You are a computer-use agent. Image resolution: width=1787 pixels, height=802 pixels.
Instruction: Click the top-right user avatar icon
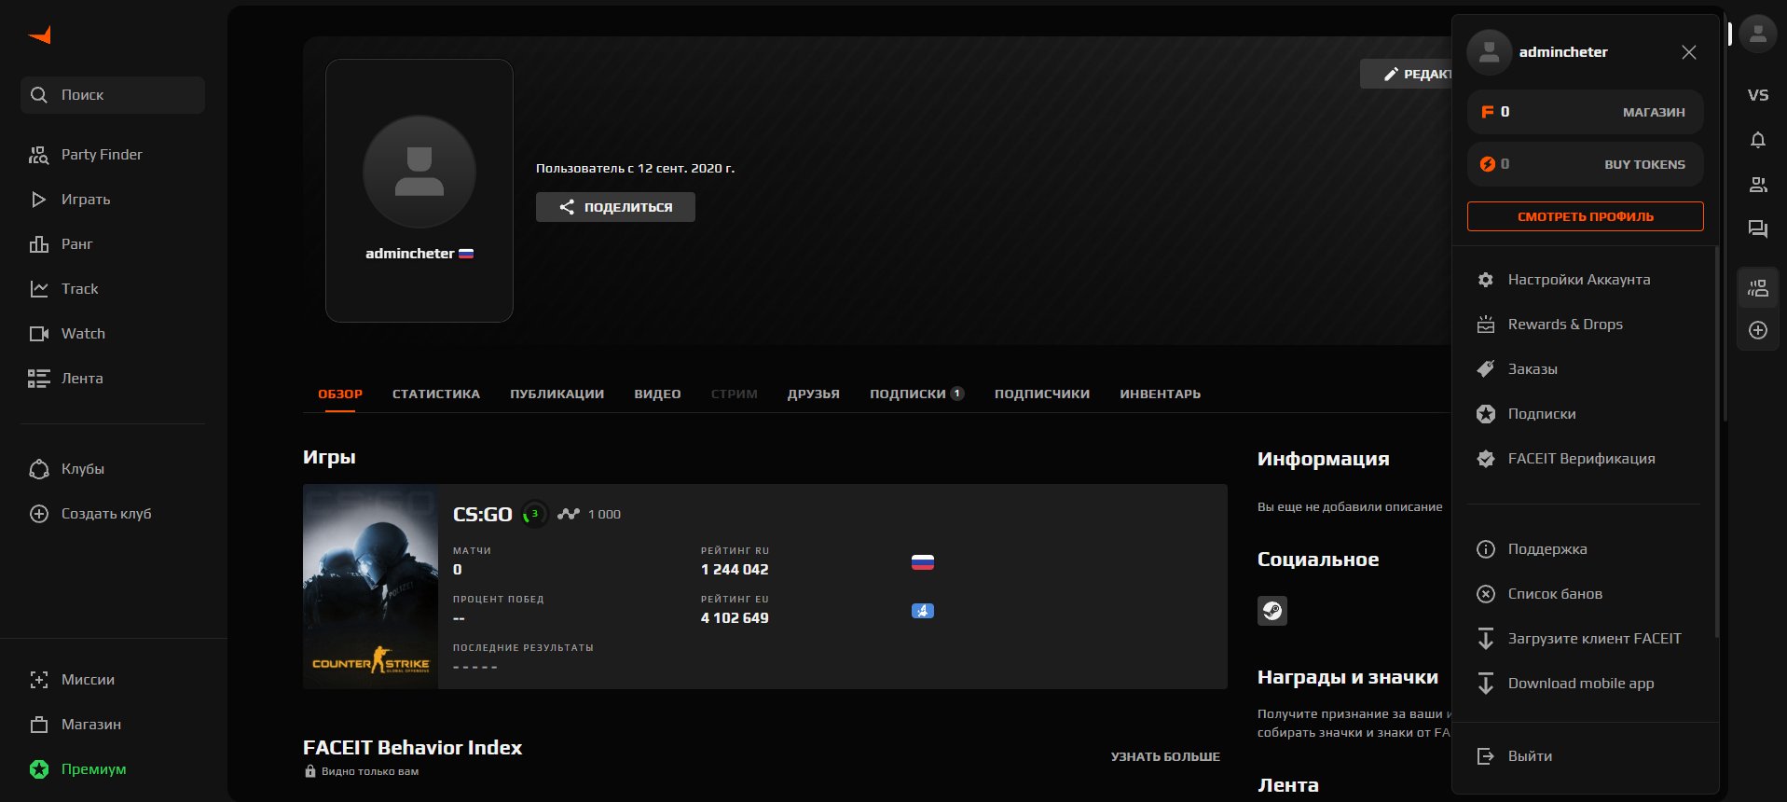click(1757, 35)
